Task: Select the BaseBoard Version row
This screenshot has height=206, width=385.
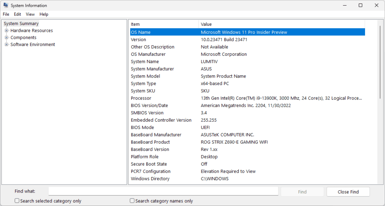Action: click(247, 149)
